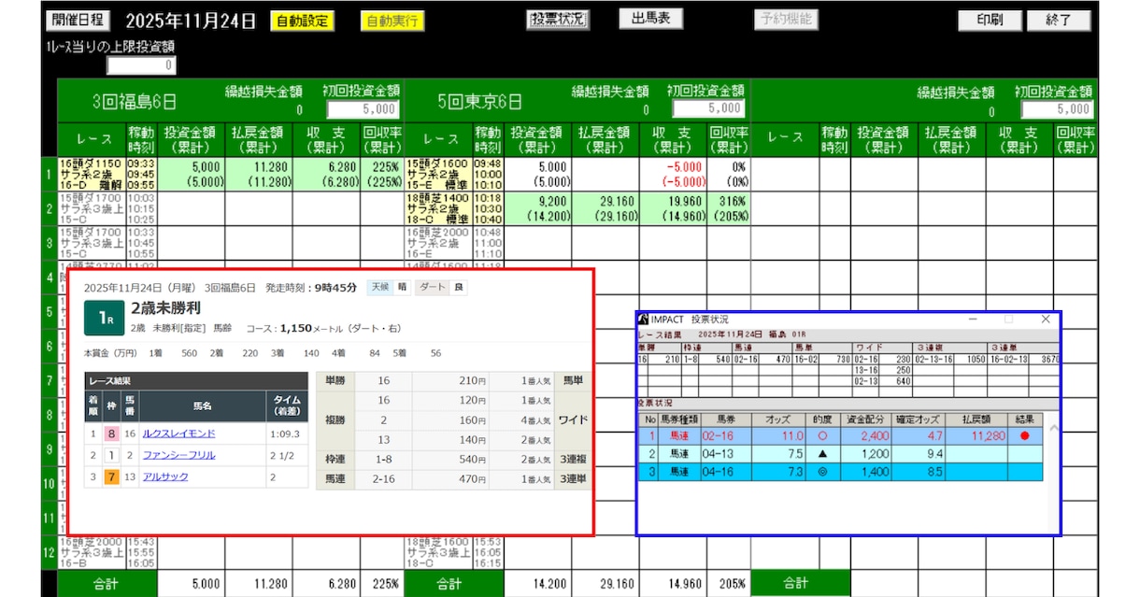
Task: Open the ルクスレイモンド horse link
Action: 178,434
